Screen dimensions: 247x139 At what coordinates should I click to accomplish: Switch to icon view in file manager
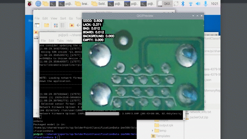click(56, 25)
